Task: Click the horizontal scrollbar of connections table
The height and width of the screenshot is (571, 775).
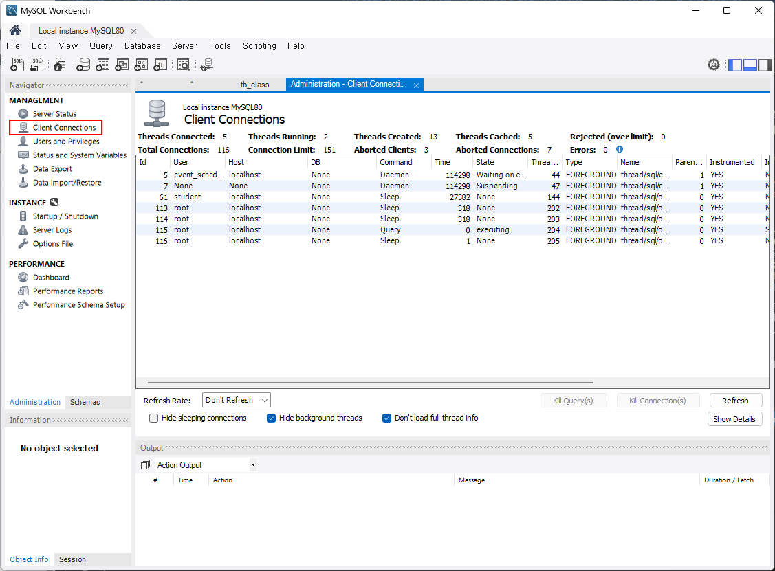Action: 370,382
